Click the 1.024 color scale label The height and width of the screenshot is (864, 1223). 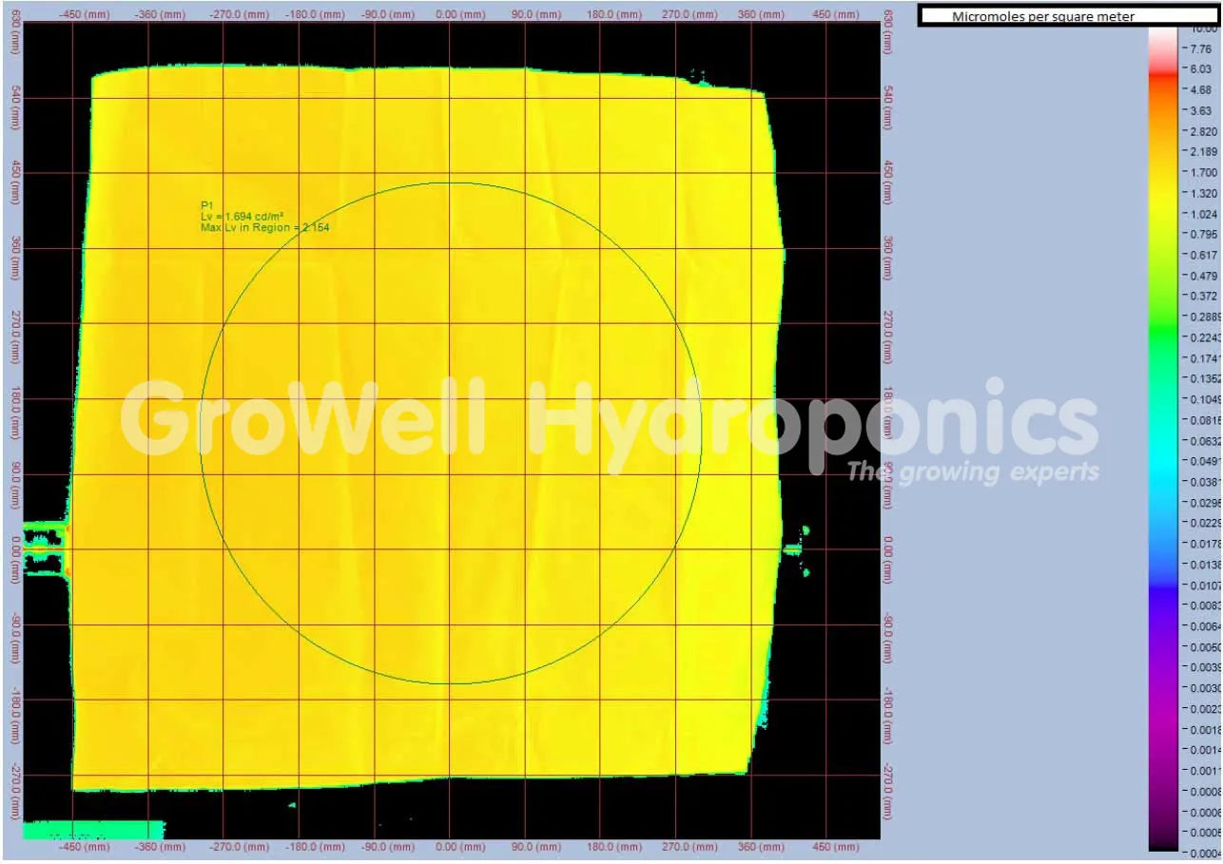(x=1202, y=214)
